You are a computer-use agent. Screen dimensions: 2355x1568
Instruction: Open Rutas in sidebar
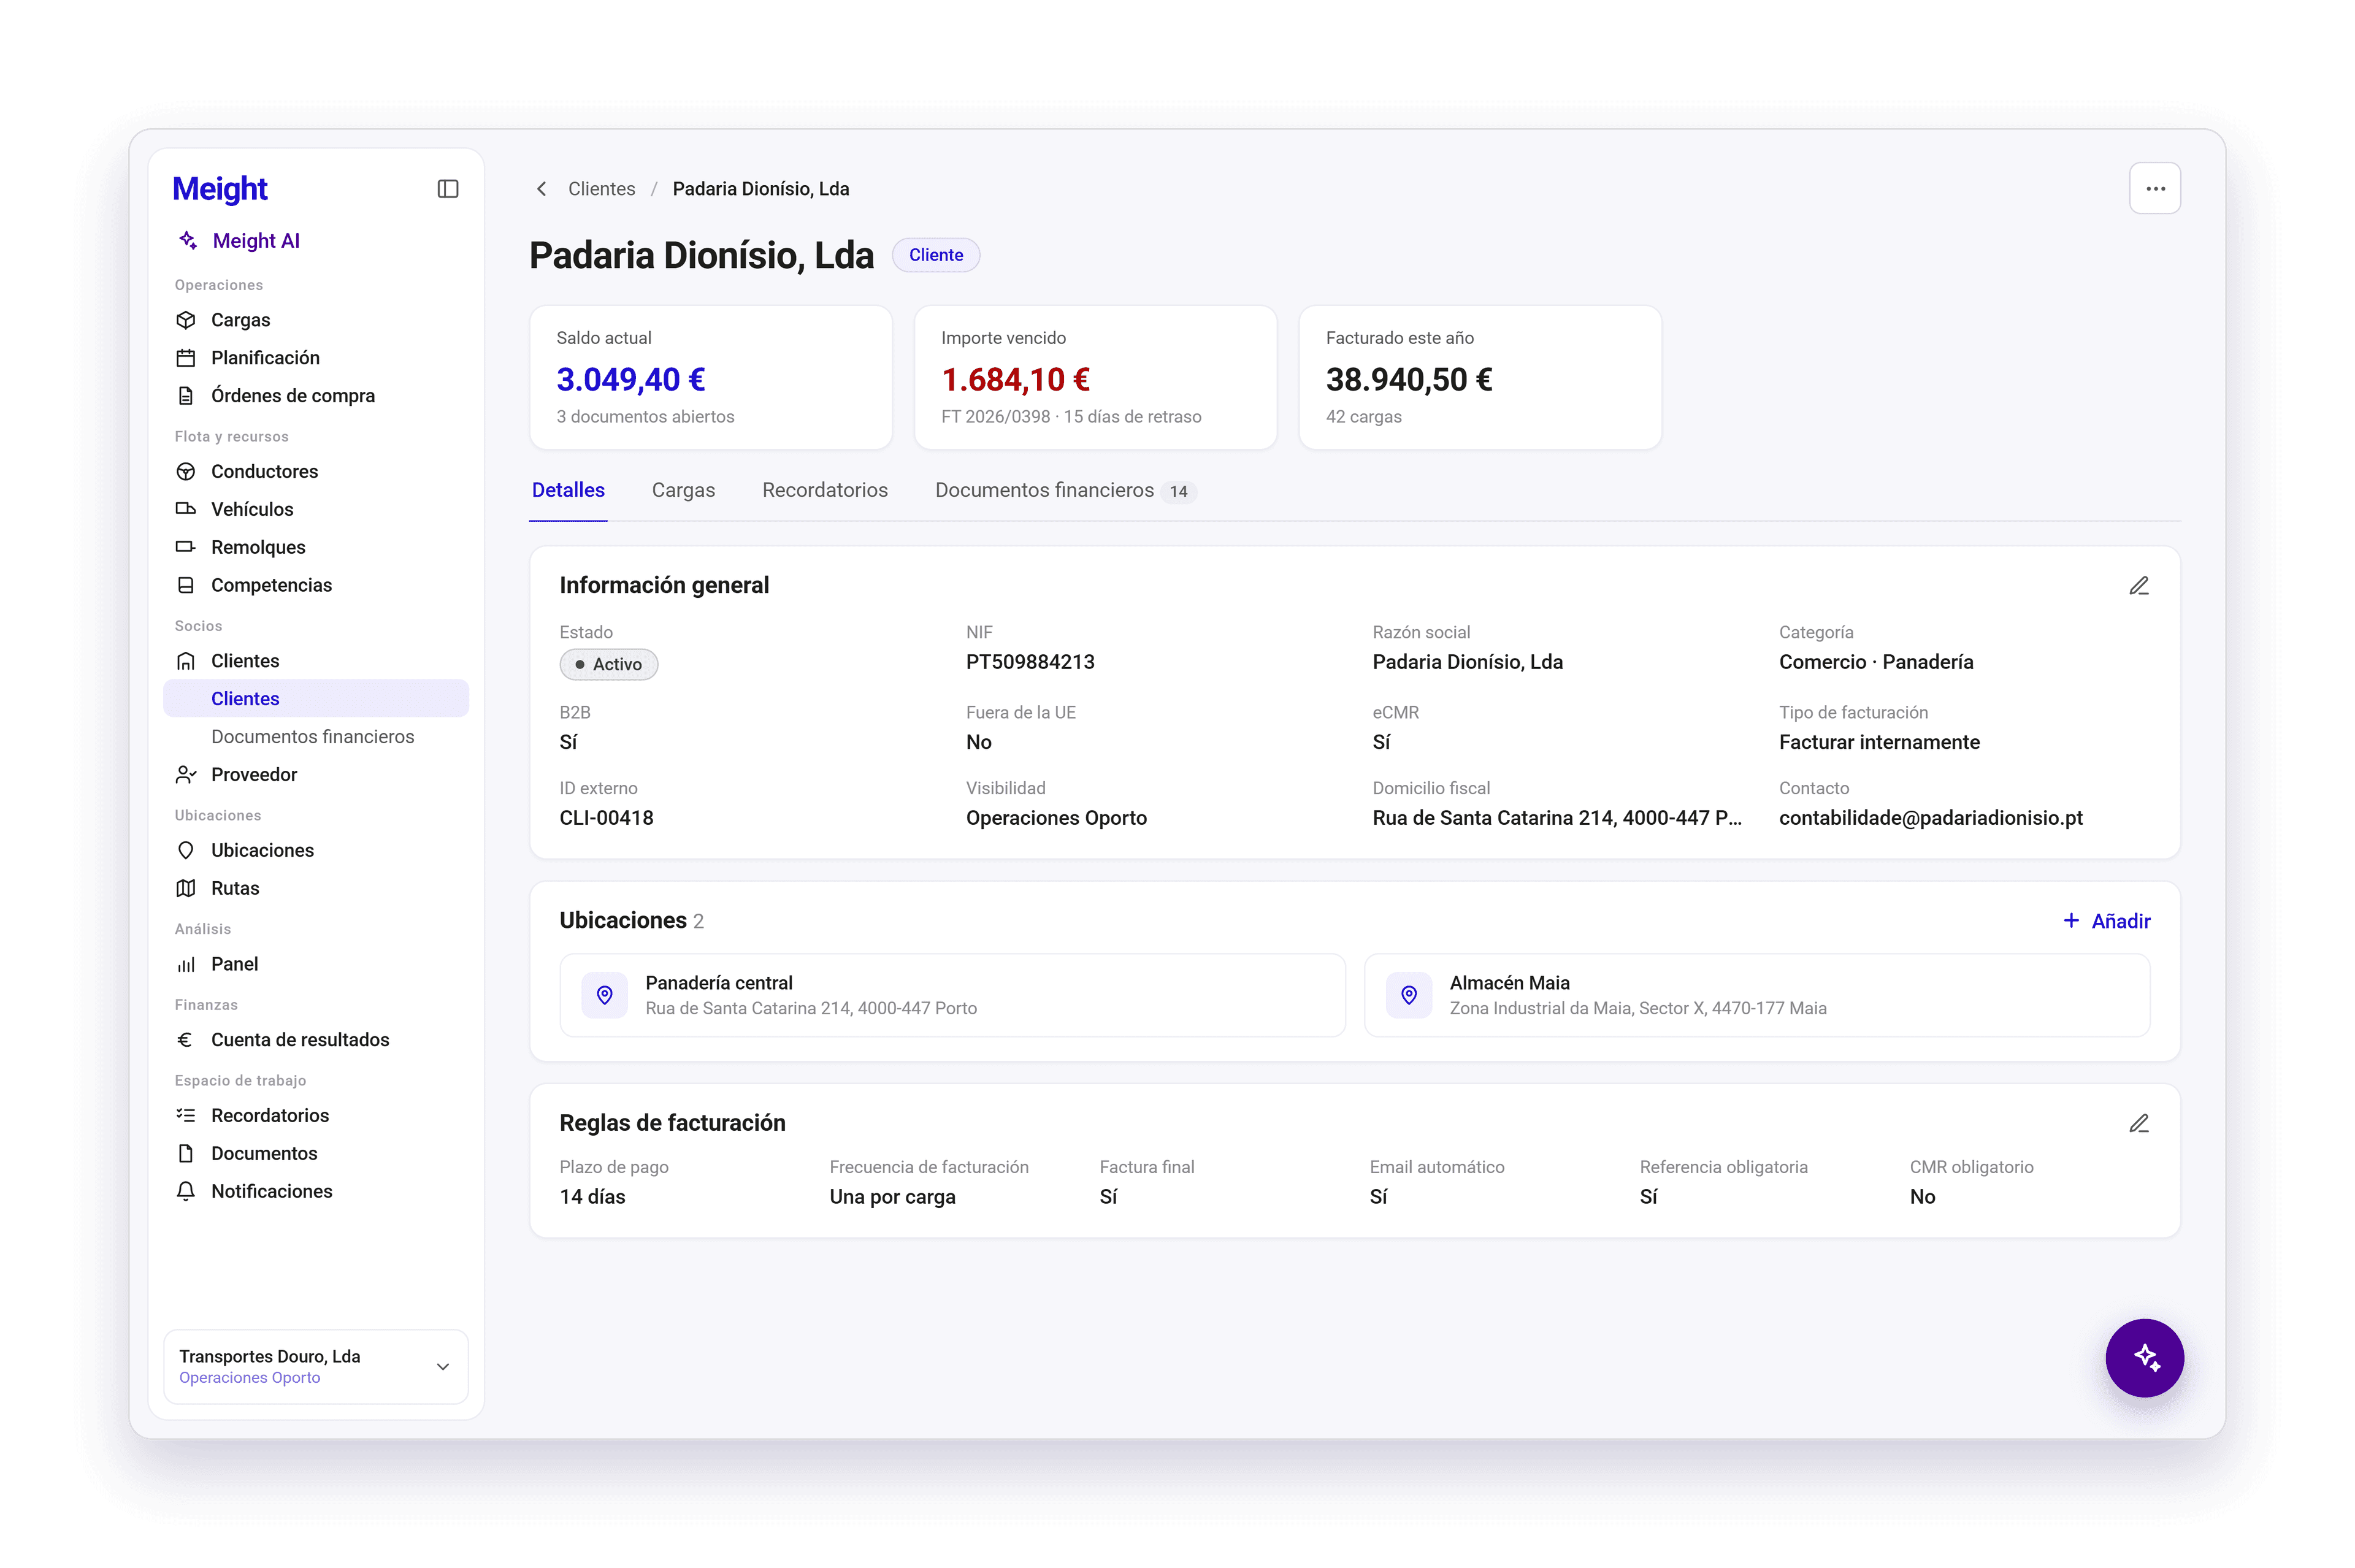click(316, 889)
